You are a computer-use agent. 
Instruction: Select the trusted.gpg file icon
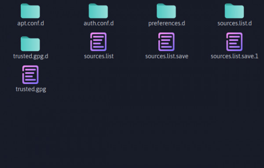pyautogui.click(x=30, y=75)
